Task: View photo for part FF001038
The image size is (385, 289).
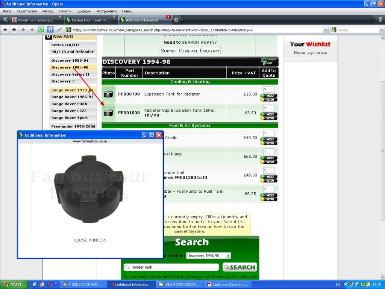Action: click(108, 113)
